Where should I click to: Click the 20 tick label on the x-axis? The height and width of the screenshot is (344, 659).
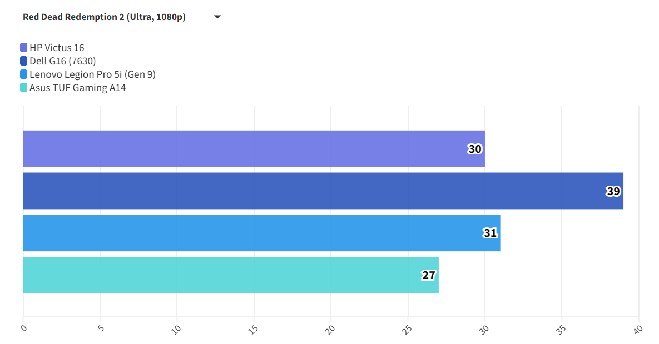pyautogui.click(x=331, y=329)
